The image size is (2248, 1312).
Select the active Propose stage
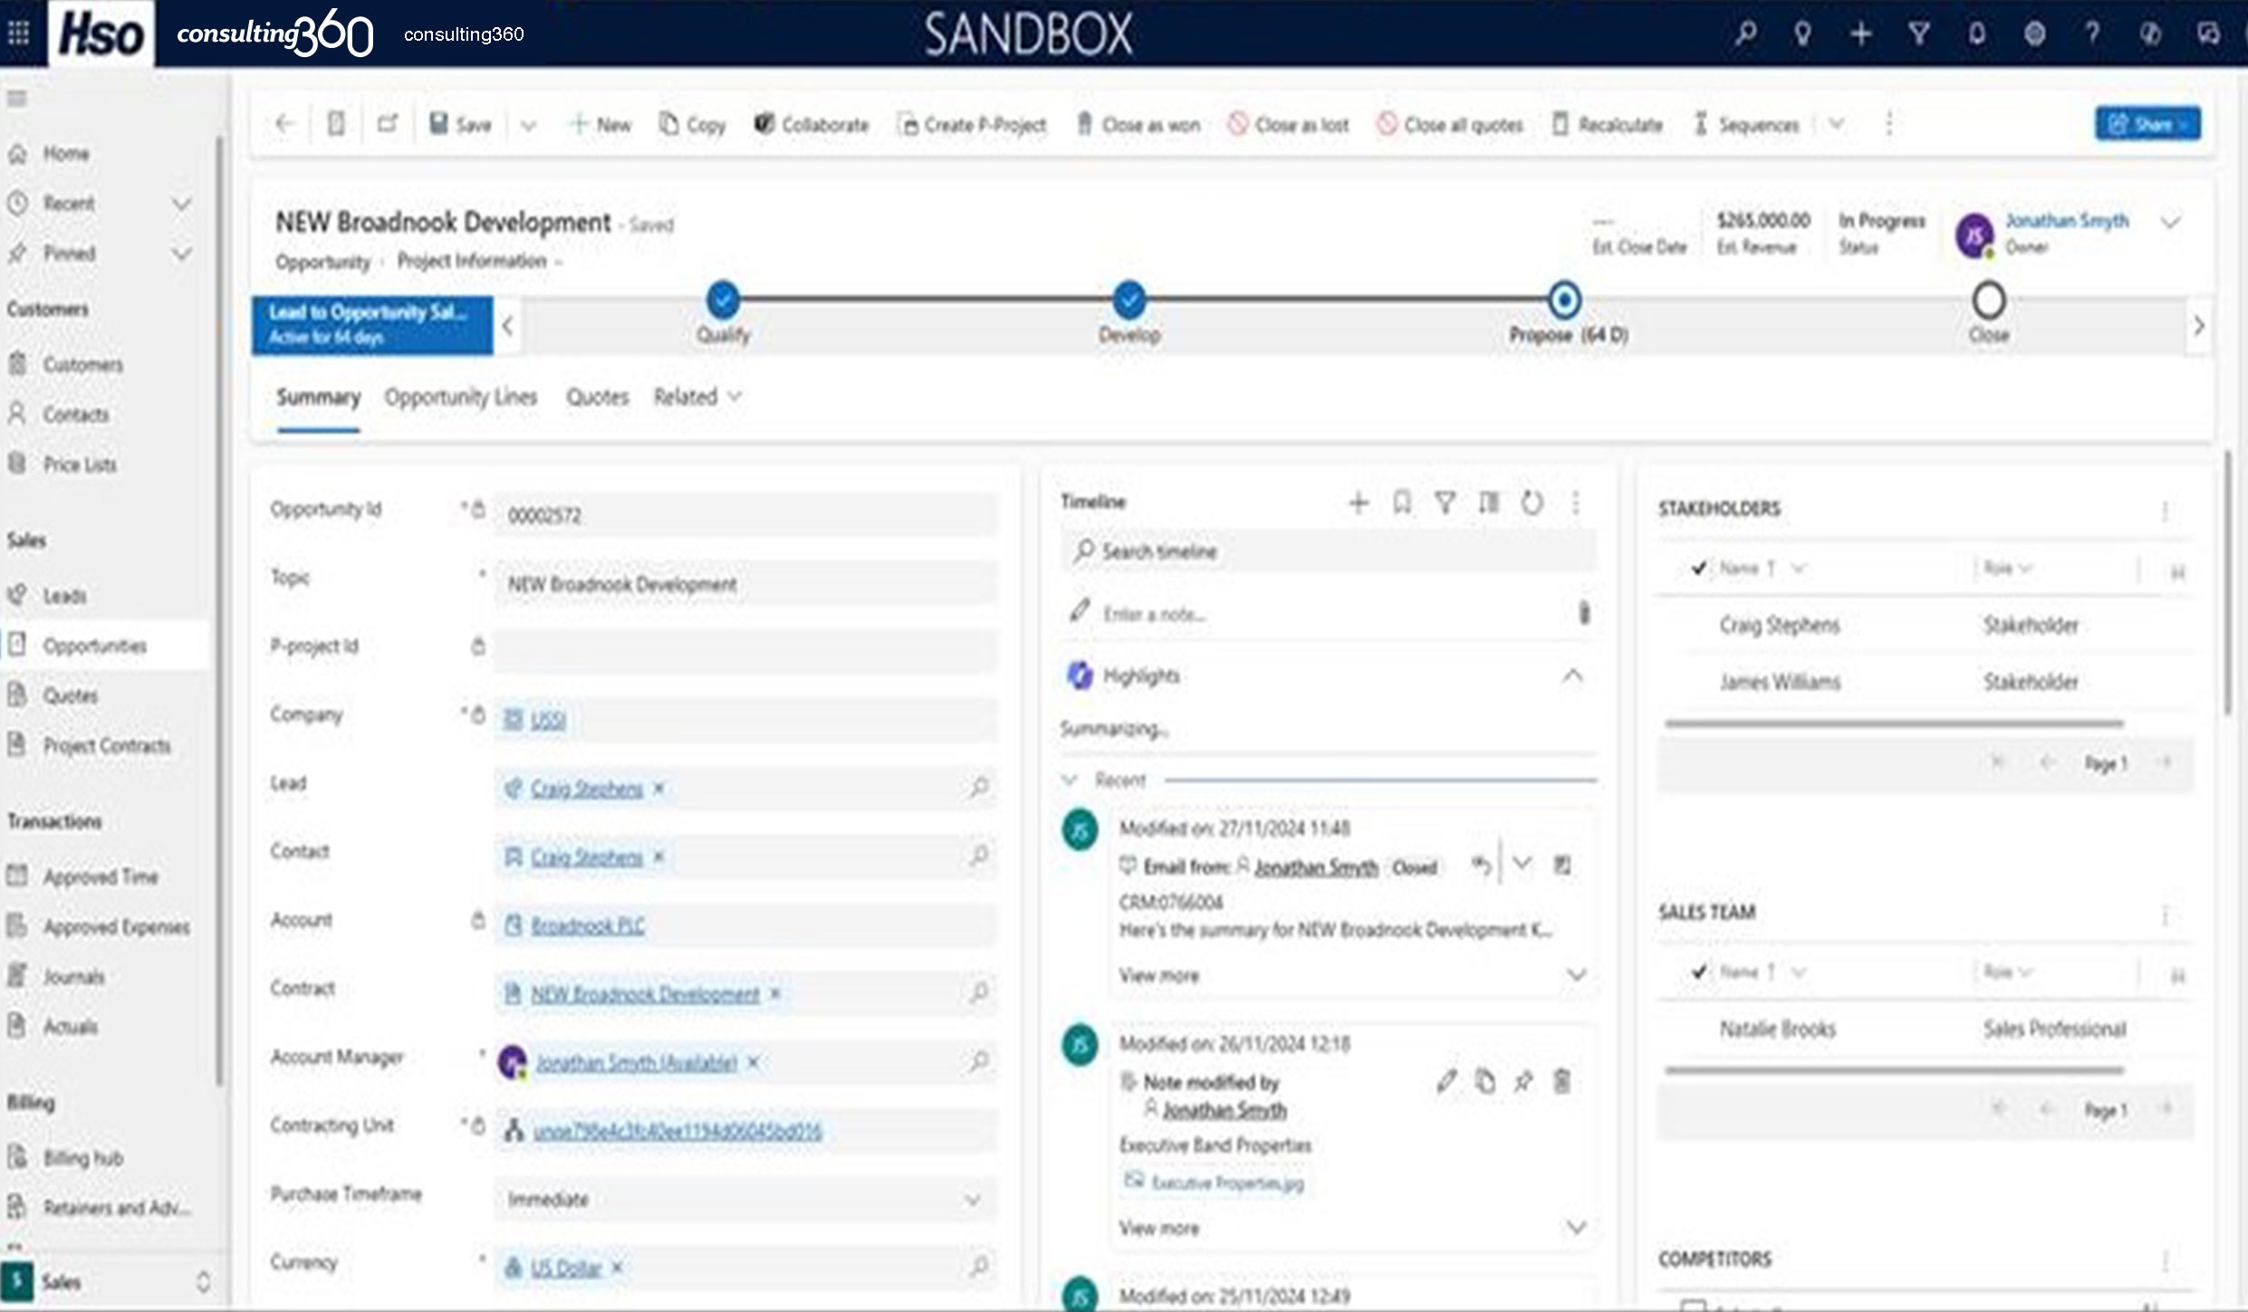point(1564,300)
